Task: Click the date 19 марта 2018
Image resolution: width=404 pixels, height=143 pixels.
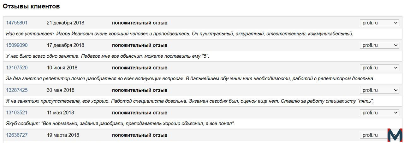Action: [63, 135]
